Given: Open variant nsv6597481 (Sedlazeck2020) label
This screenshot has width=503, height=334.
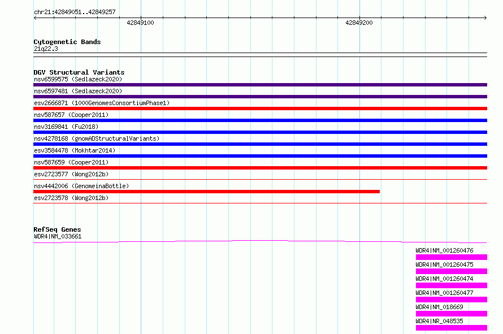Looking at the screenshot, I should click(78, 91).
